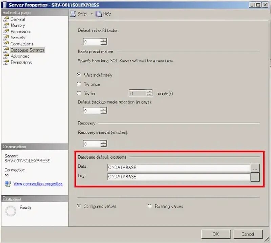Select Configured values radio button

pyautogui.click(x=79, y=206)
